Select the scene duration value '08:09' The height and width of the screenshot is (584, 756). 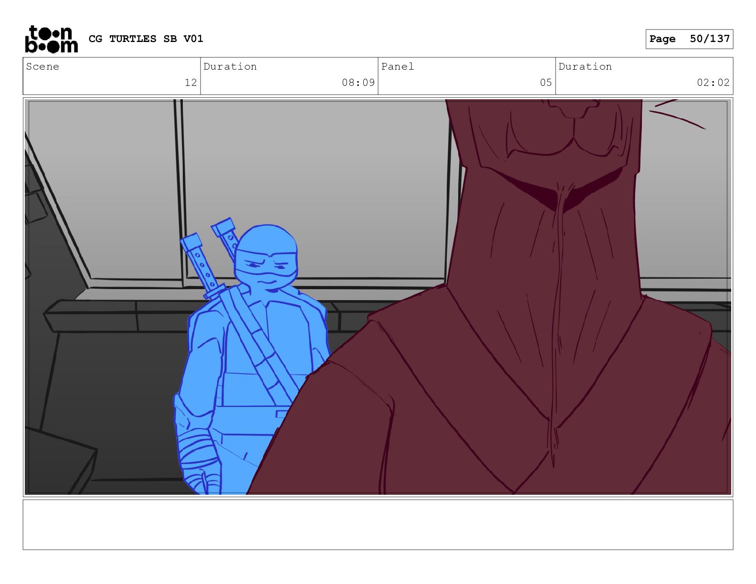[x=358, y=83]
